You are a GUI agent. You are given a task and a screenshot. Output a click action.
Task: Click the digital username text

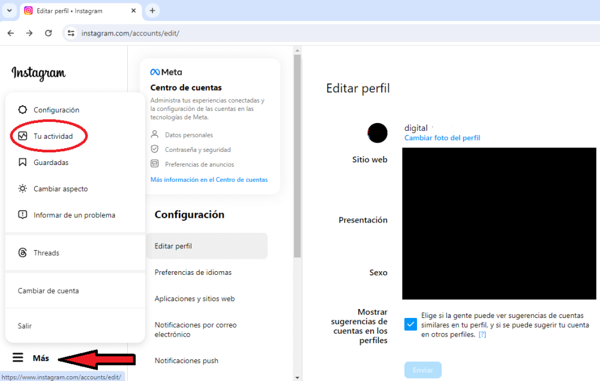click(416, 128)
